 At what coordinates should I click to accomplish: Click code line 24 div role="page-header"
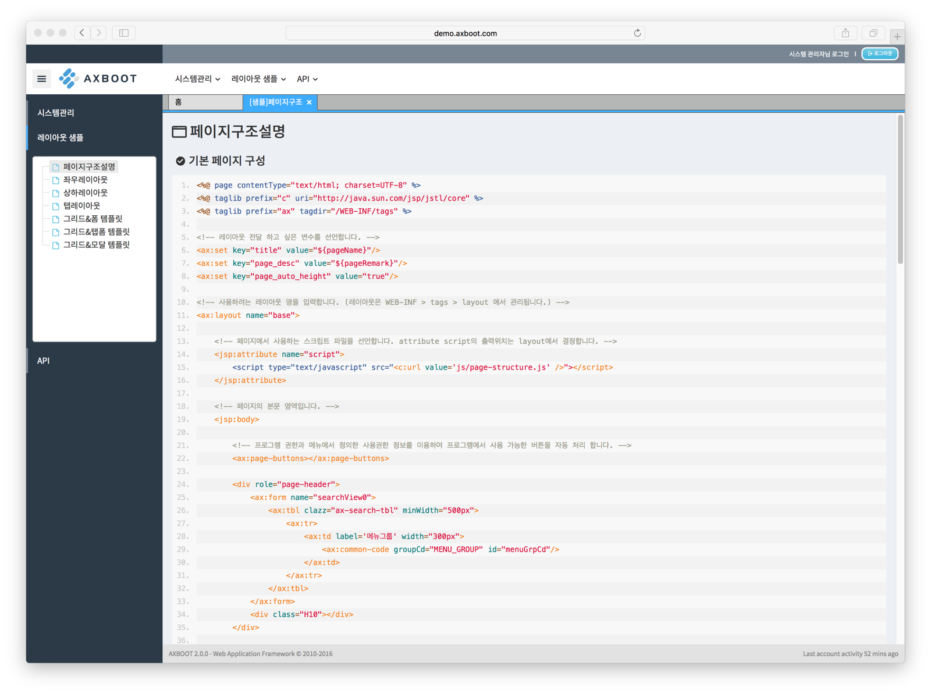[286, 485]
